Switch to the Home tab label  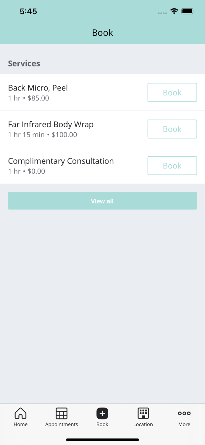pos(20,424)
